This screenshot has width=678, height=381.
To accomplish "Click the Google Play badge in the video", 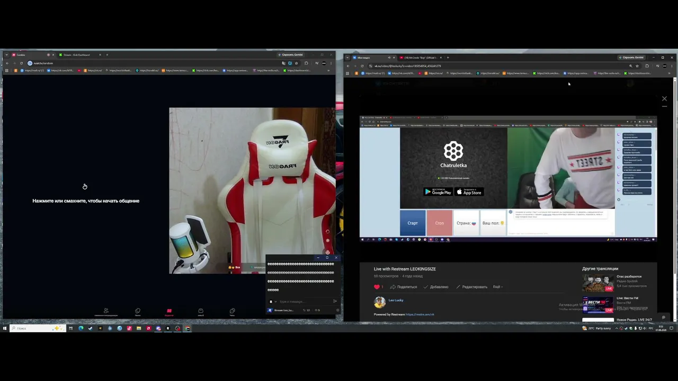I will tap(438, 192).
